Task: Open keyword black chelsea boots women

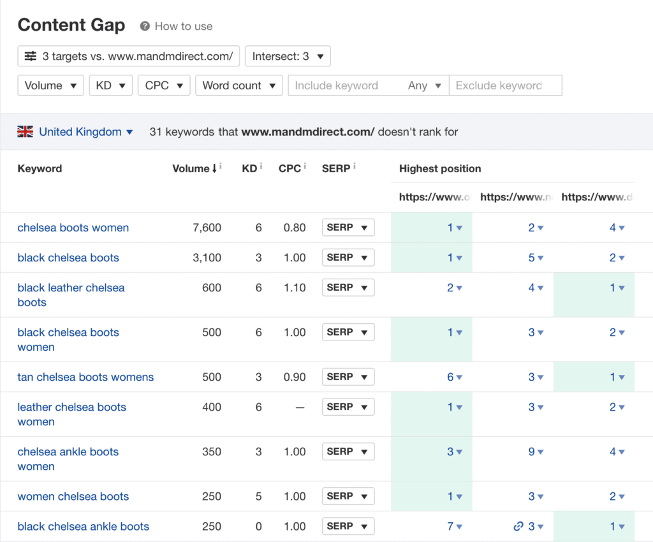Action: pyautogui.click(x=68, y=339)
